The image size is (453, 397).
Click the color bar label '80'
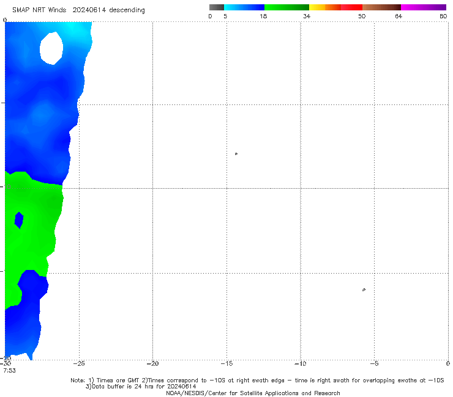coord(443,16)
